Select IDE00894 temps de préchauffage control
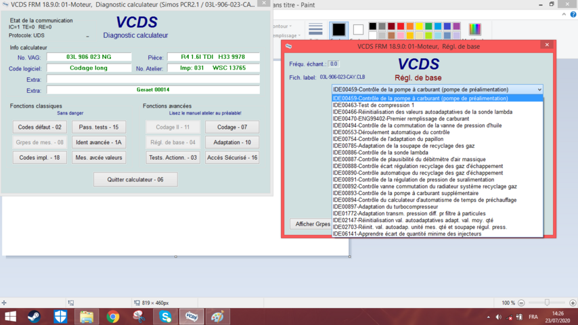The image size is (578, 325). click(437, 200)
